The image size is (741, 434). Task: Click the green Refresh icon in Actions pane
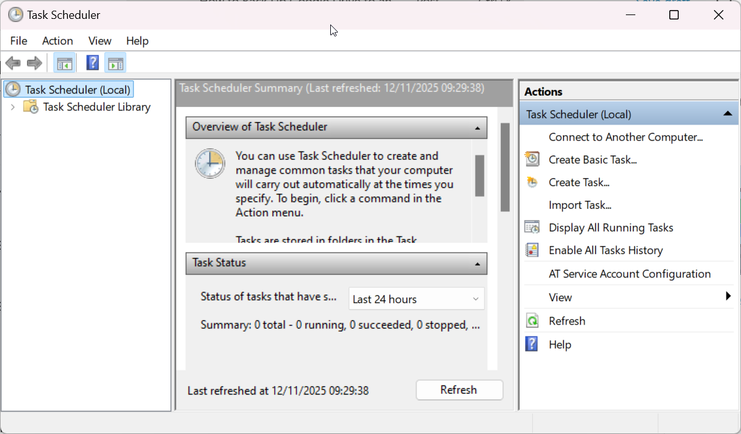pos(532,321)
